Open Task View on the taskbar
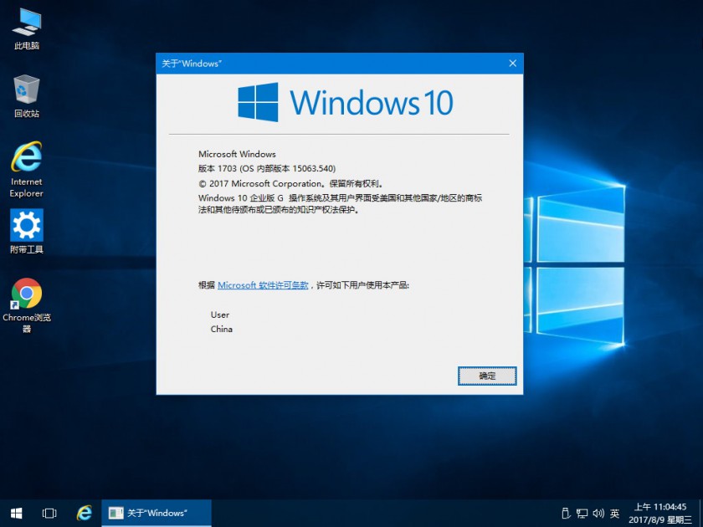This screenshot has width=703, height=527. (49, 513)
